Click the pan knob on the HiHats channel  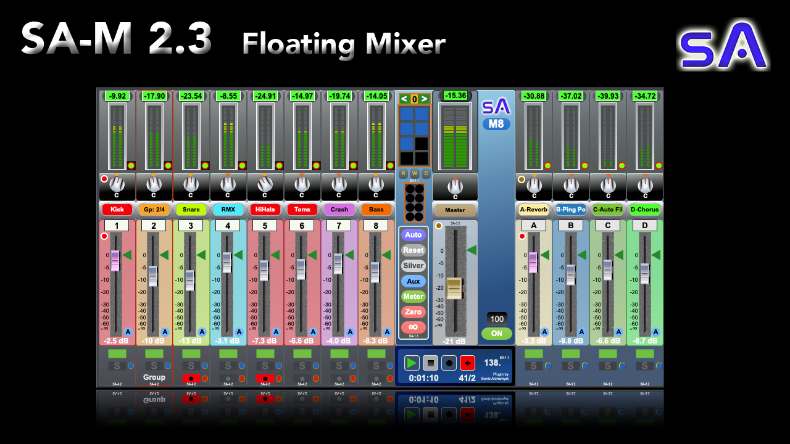pos(265,184)
